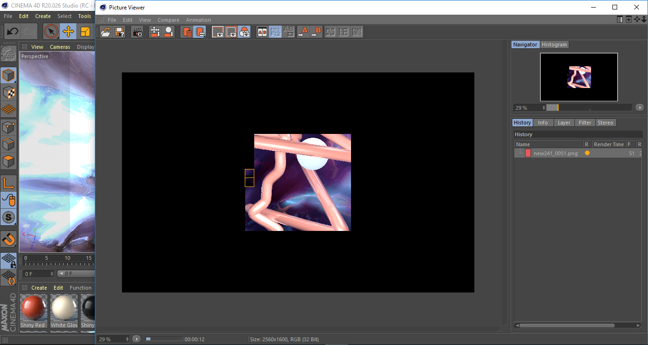The image size is (648, 345).
Task: Click the orange page with menu icon
Action: [200, 32]
